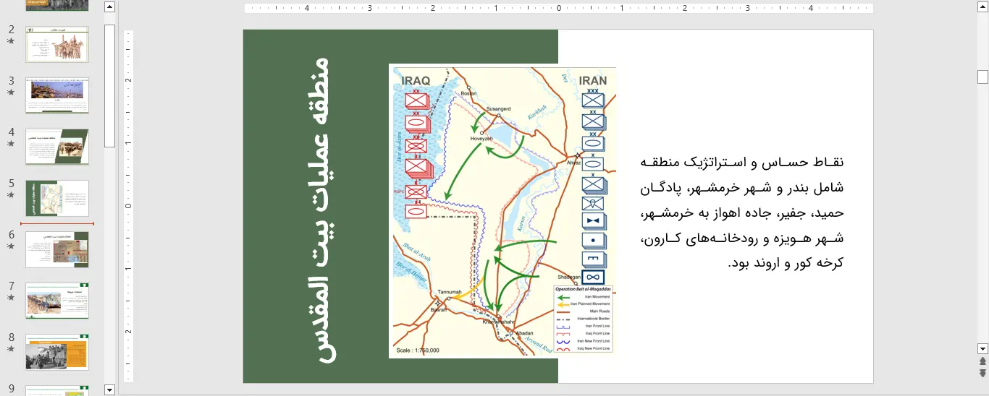Click the animation star beside slide 4

coord(11,144)
